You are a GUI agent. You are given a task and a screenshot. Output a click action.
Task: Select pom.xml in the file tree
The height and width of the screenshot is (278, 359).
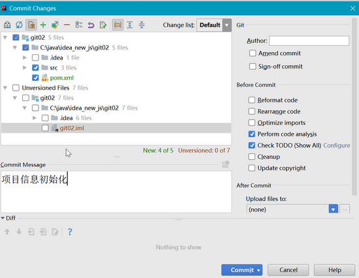click(x=62, y=78)
